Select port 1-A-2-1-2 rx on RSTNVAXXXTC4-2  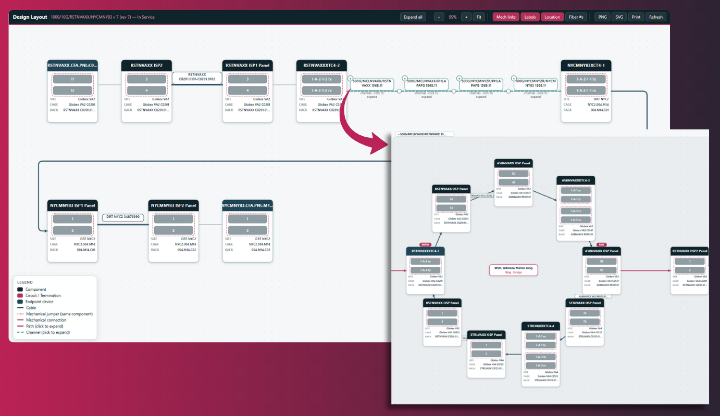click(321, 90)
